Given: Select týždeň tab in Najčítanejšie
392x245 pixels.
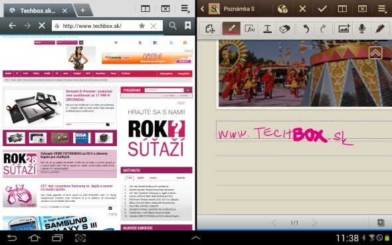Looking at the screenshot, I should click(x=141, y=178).
